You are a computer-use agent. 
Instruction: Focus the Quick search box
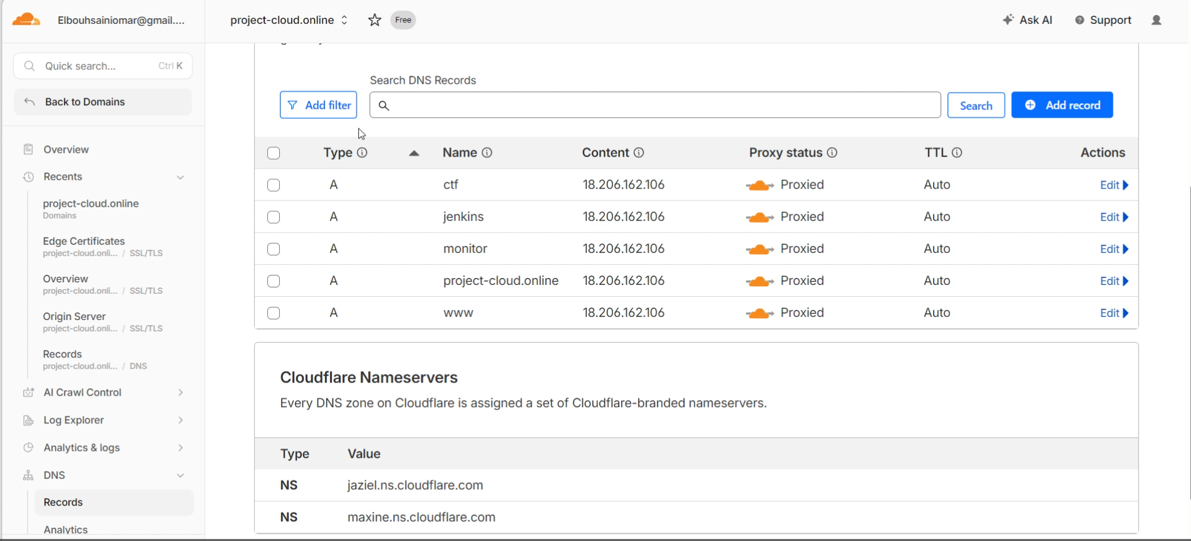tap(103, 66)
